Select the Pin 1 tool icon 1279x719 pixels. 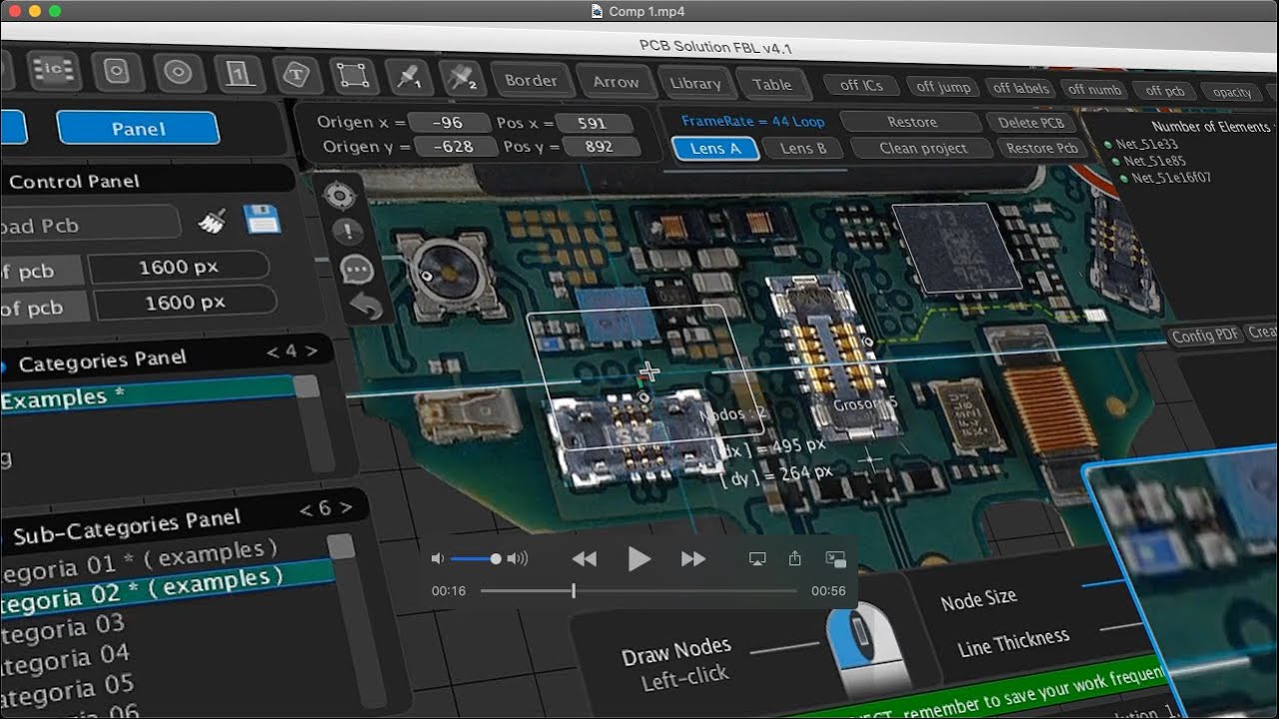(x=408, y=77)
